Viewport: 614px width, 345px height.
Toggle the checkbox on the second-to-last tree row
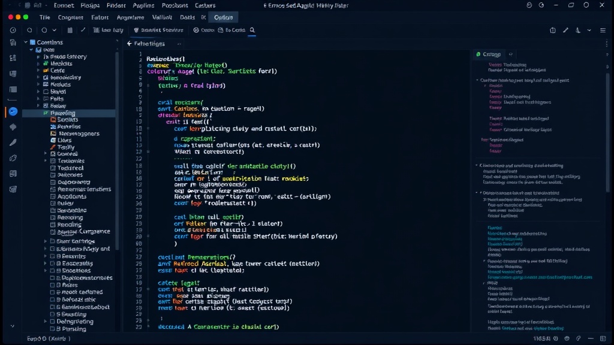[x=53, y=322]
